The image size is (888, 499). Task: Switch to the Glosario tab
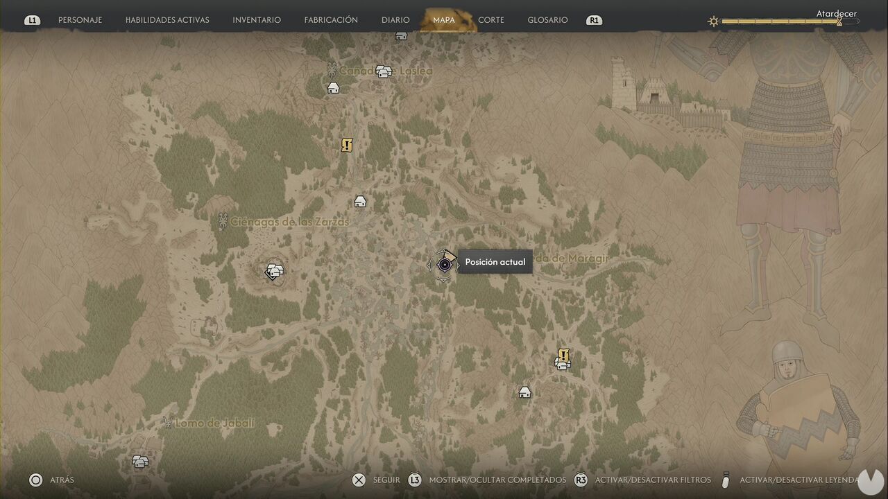(547, 20)
